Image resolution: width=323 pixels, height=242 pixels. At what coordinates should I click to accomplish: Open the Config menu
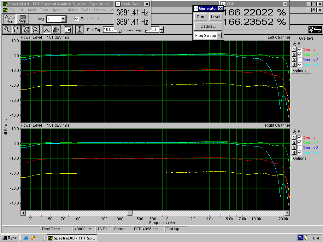click(x=85, y=10)
